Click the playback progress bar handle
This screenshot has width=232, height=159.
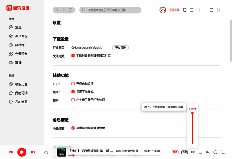pyautogui.click(x=73, y=156)
